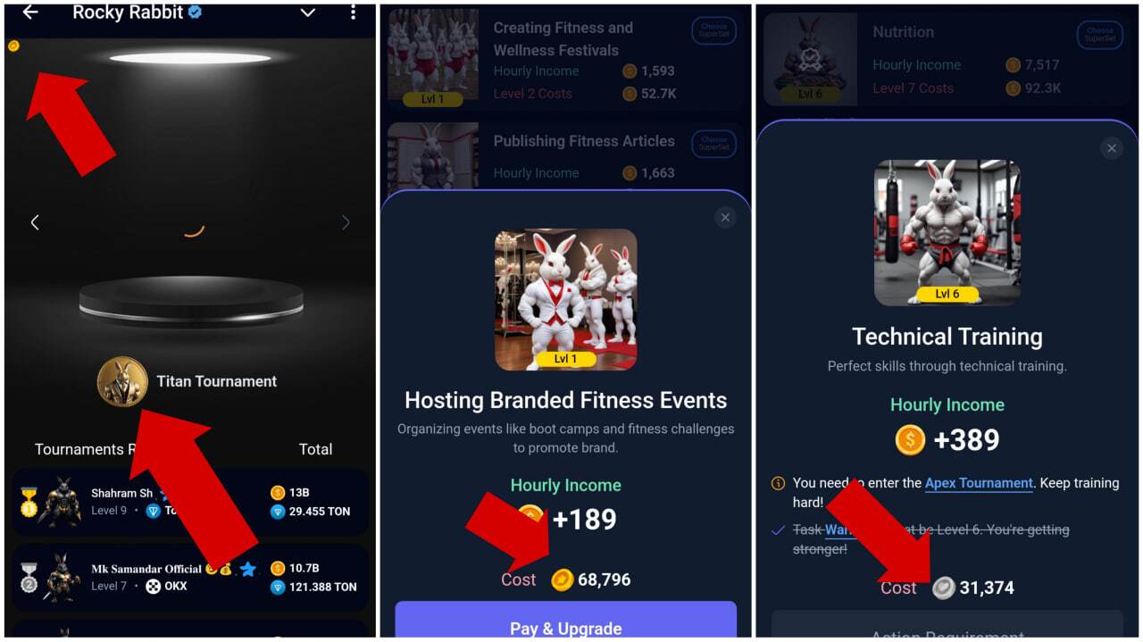This screenshot has width=1143, height=642.
Task: Go back using the arrow beside Rocky Rabbit
Action: click(30, 12)
